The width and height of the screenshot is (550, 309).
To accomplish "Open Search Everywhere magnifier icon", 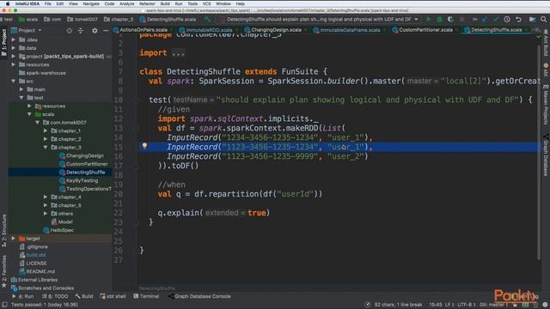I will point(543,19).
